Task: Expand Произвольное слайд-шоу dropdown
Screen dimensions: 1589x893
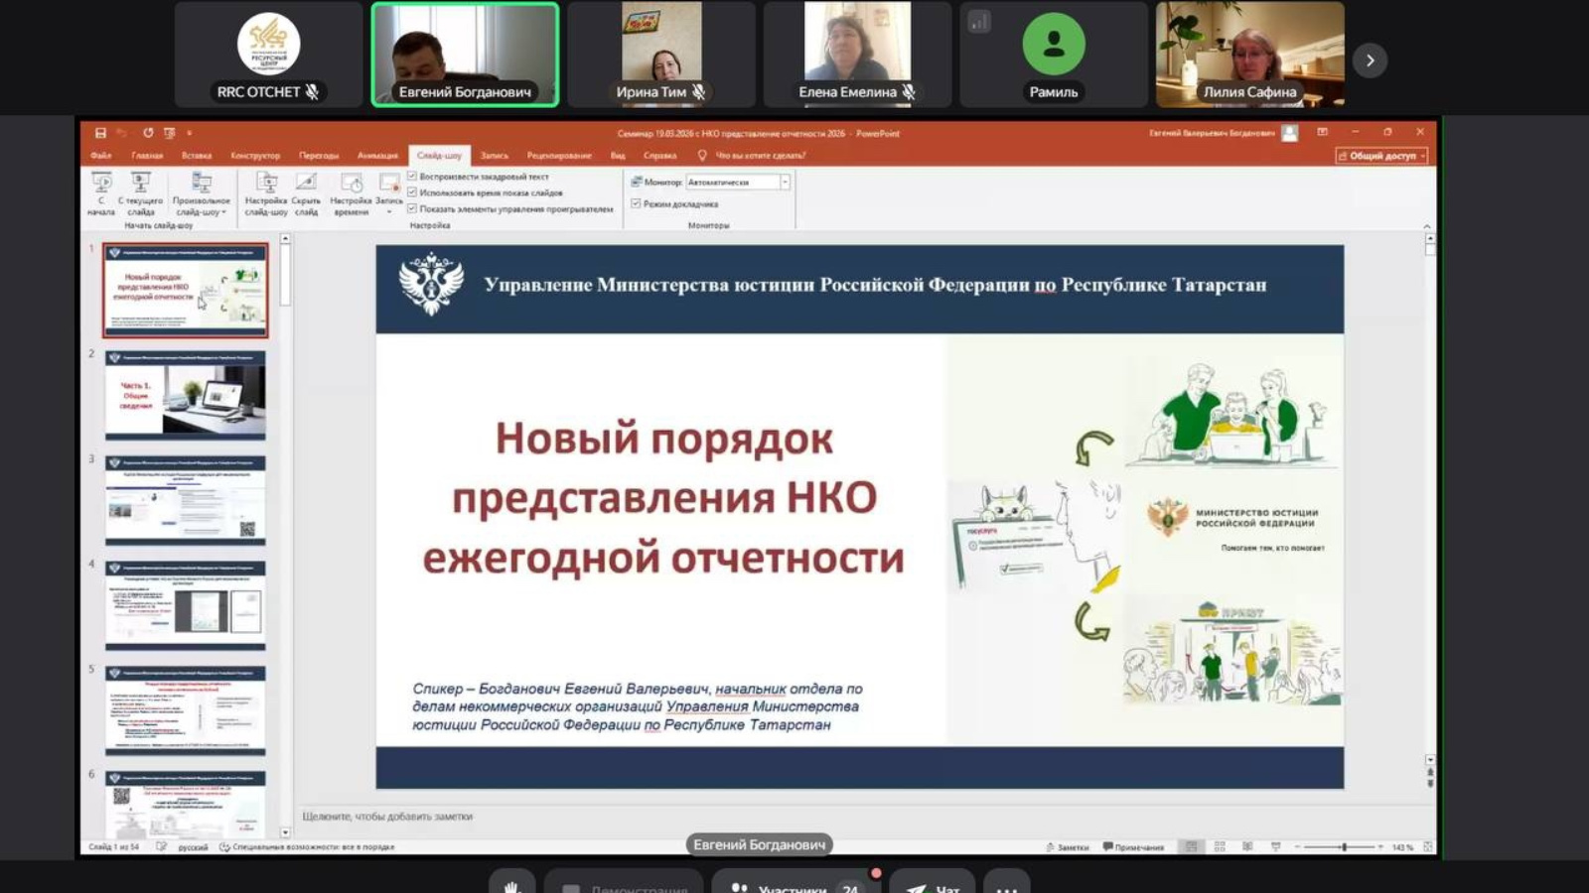Action: [202, 194]
